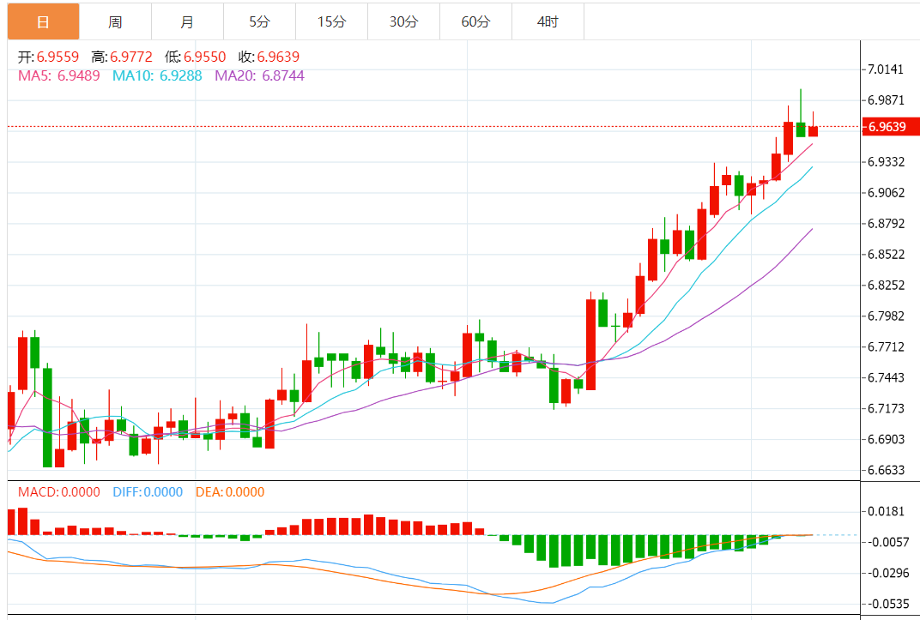
Task: Click the opening price 6.9559 value
Action: pos(57,57)
